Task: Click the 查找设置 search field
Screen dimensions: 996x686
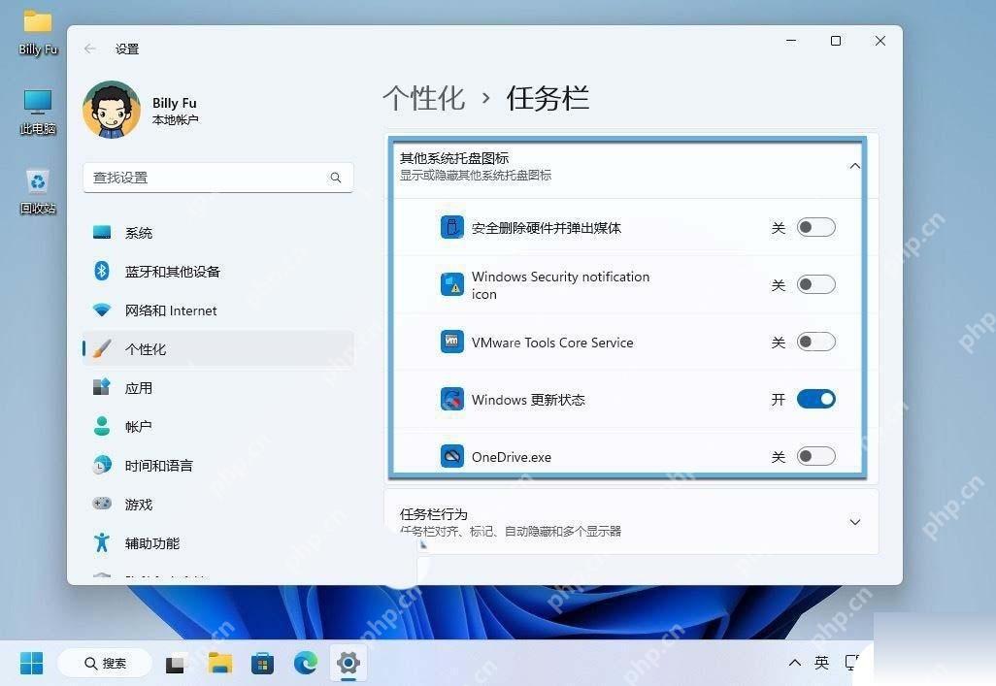Action: tap(217, 178)
